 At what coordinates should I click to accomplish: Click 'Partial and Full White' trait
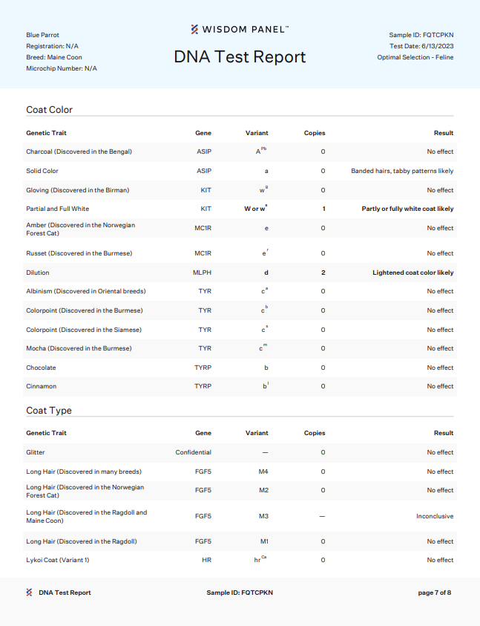tap(57, 209)
